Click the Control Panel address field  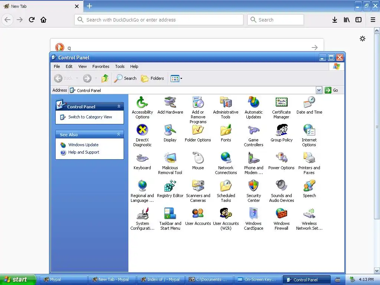193,91
